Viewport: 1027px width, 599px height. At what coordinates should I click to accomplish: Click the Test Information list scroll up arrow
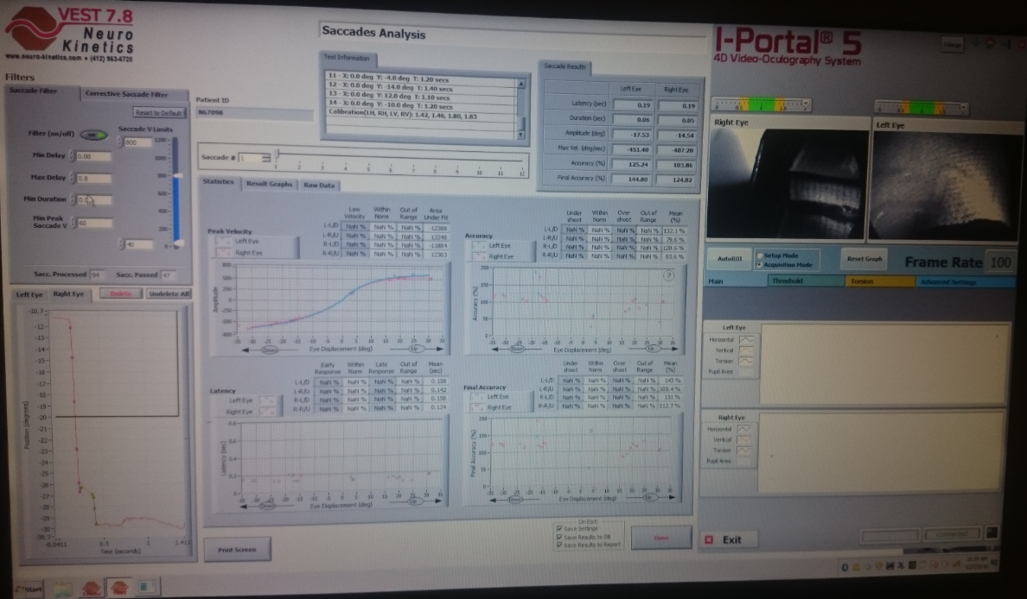pyautogui.click(x=521, y=85)
